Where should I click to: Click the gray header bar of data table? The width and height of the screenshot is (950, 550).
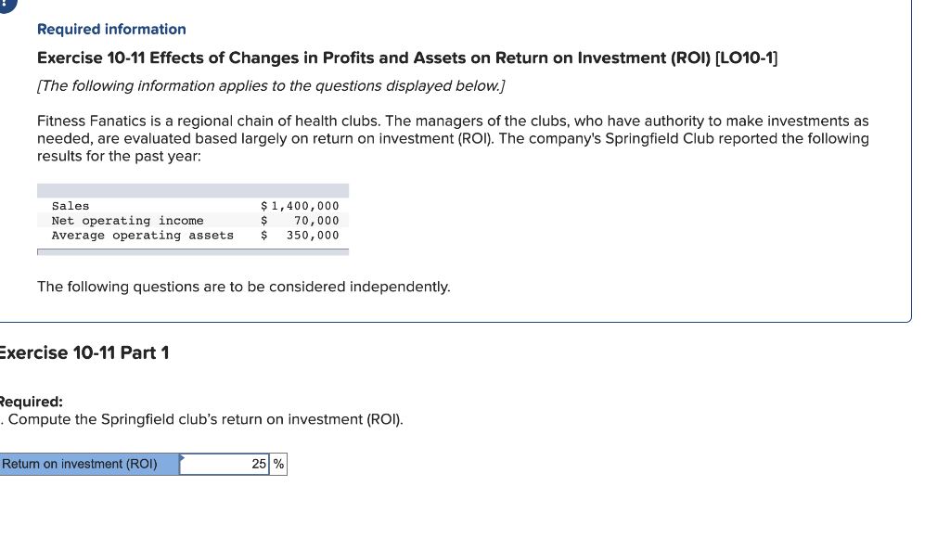pos(193,191)
